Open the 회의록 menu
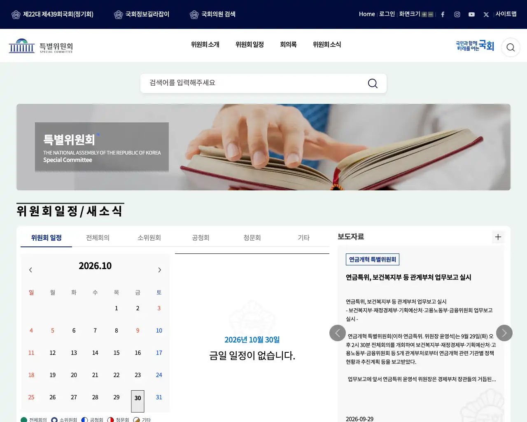 click(288, 45)
